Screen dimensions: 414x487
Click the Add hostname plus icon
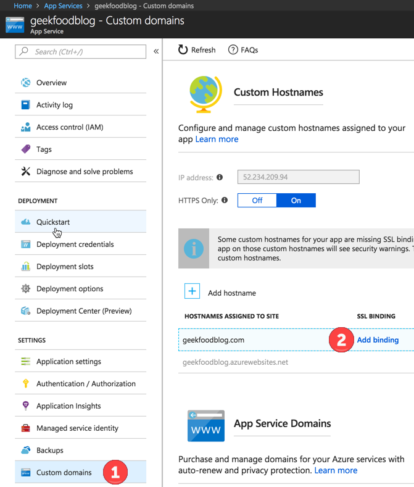[192, 291]
